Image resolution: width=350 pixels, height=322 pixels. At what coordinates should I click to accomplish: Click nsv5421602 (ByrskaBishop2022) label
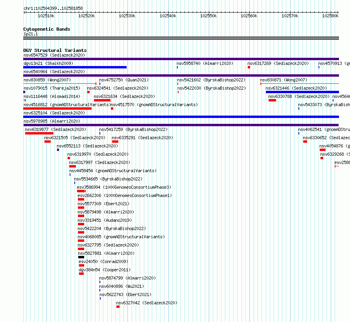211,80
